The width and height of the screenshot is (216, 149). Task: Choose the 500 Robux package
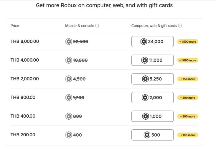[152, 135]
